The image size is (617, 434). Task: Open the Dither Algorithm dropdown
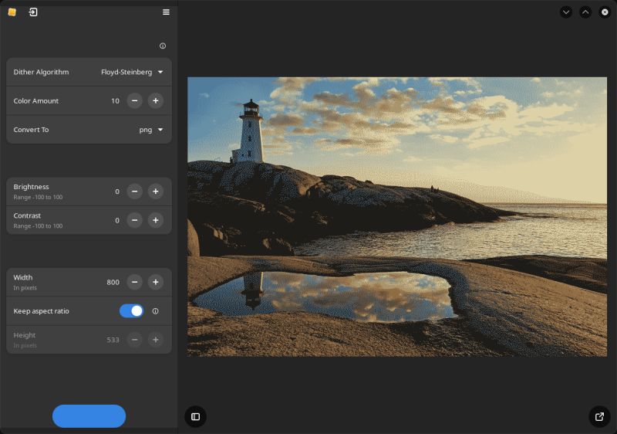89,72
